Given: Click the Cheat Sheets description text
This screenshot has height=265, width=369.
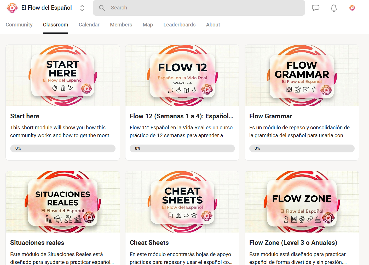Looking at the screenshot, I should 181,258.
